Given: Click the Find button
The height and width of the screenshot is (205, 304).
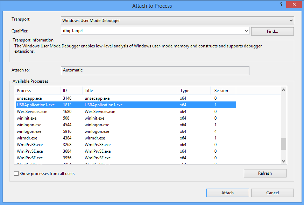Looking at the screenshot, I should tap(272, 31).
